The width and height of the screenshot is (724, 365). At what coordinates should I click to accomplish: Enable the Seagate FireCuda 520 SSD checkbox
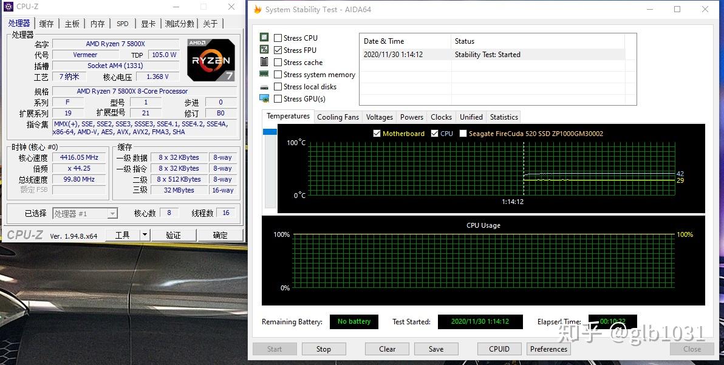point(463,133)
